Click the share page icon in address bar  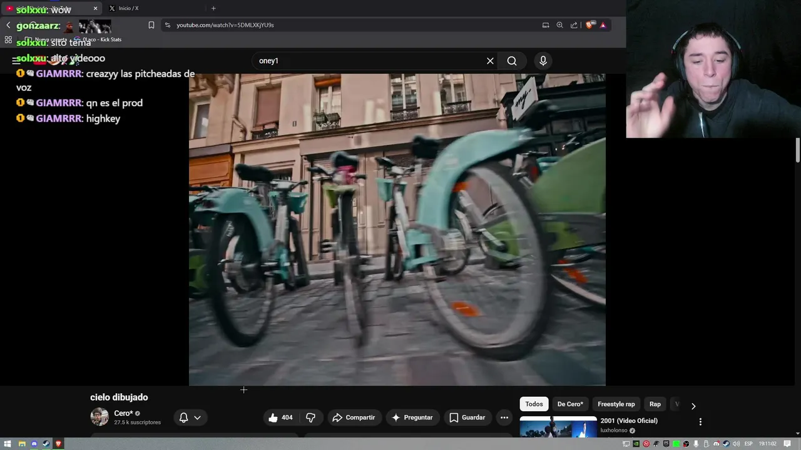coord(574,25)
